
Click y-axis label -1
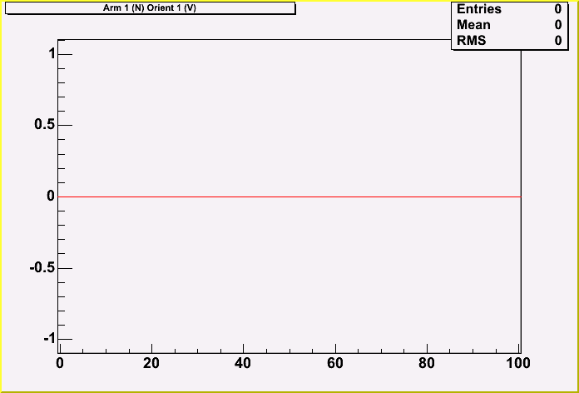point(47,339)
